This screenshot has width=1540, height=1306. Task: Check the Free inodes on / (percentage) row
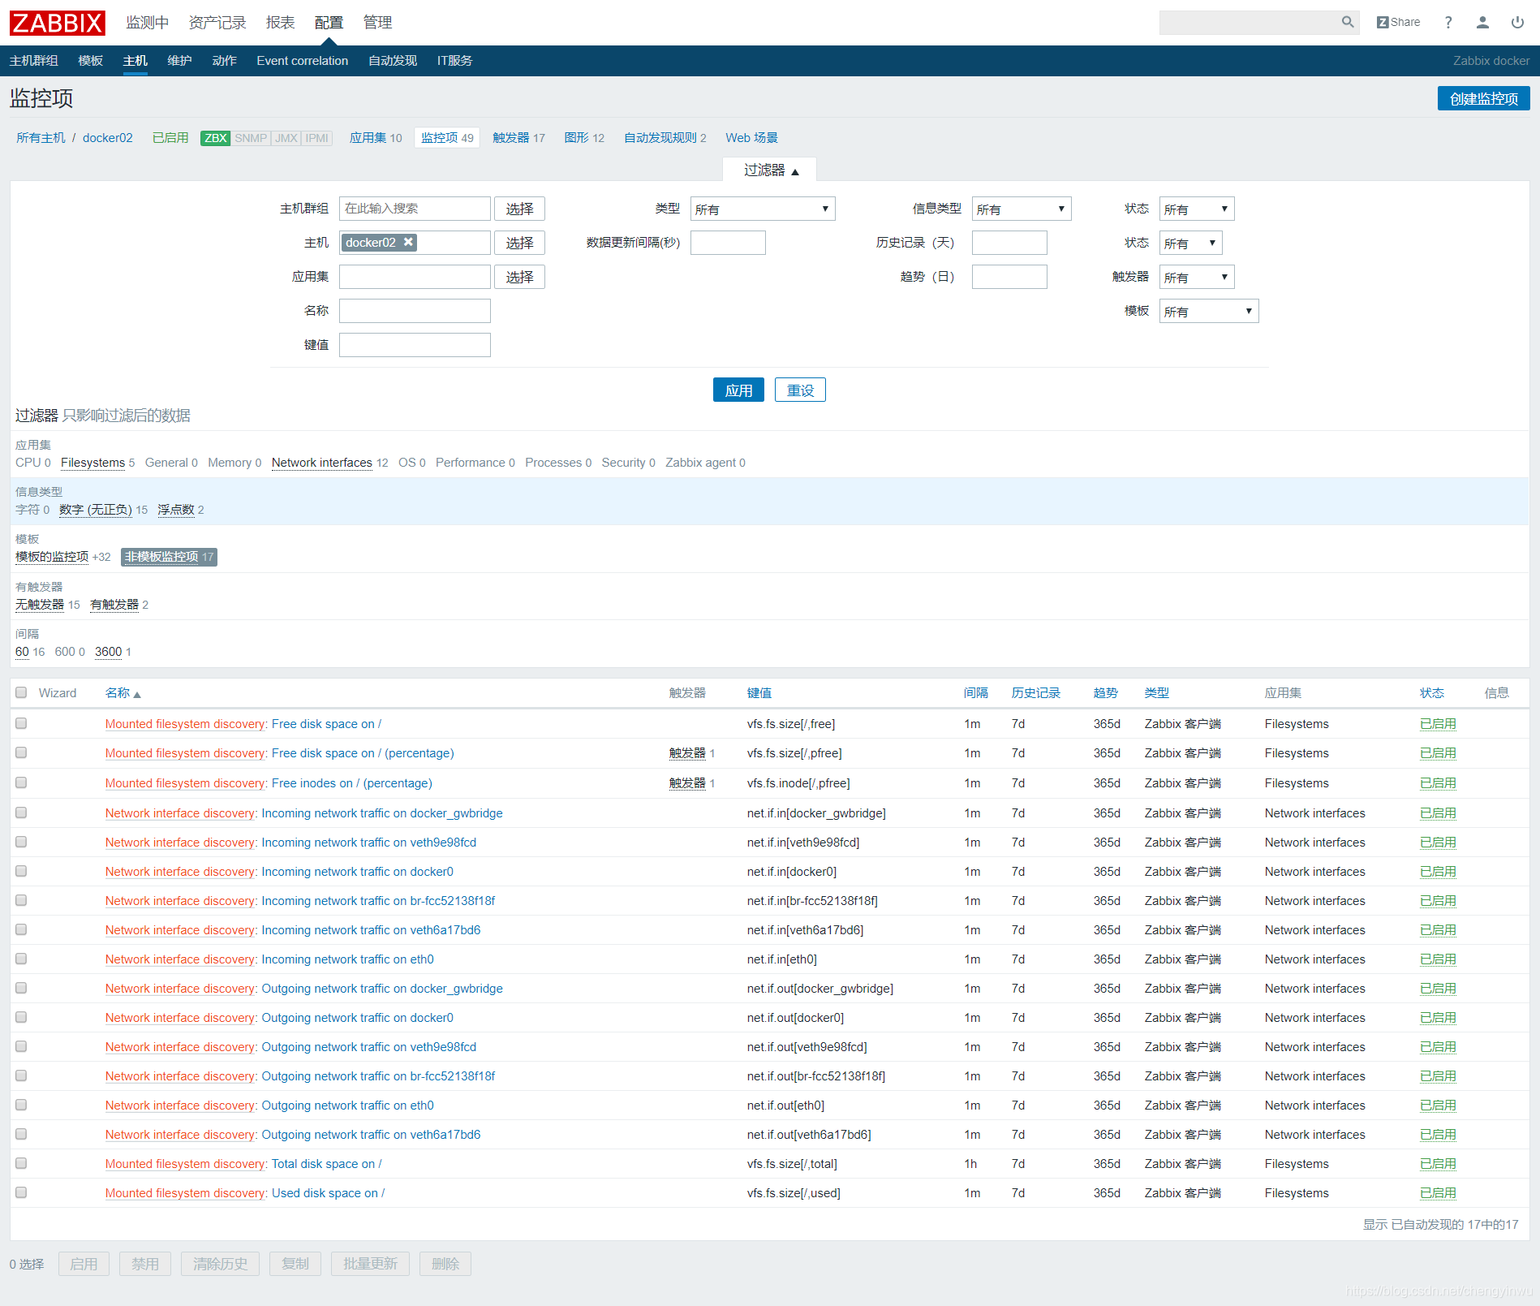pyautogui.click(x=21, y=782)
